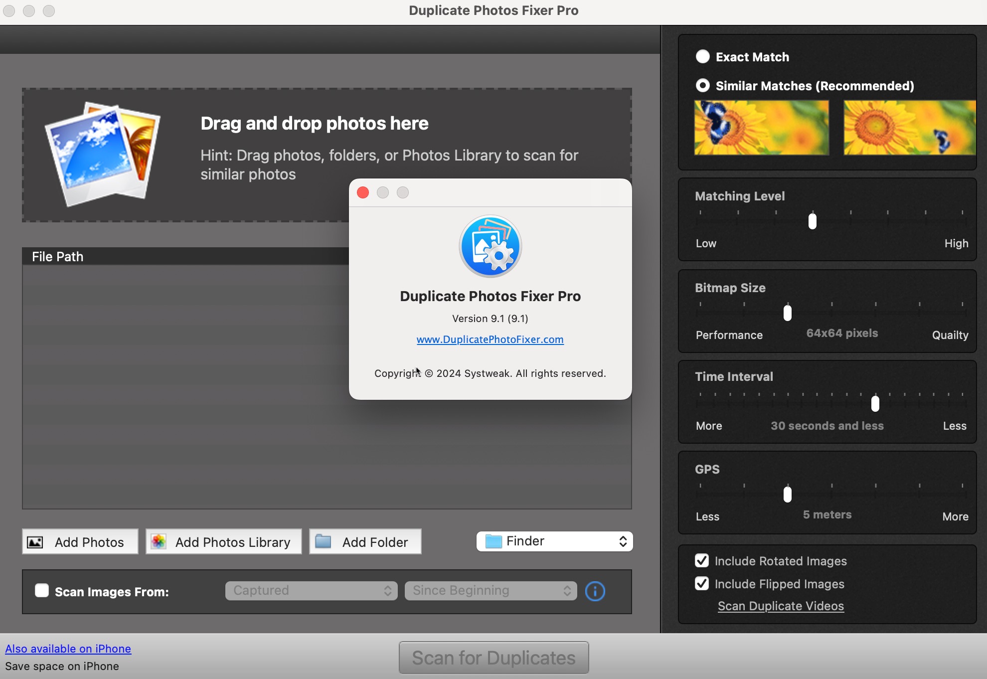Click the '30 seconds and less' label
Screen dimensions: 987x679
click(x=827, y=426)
